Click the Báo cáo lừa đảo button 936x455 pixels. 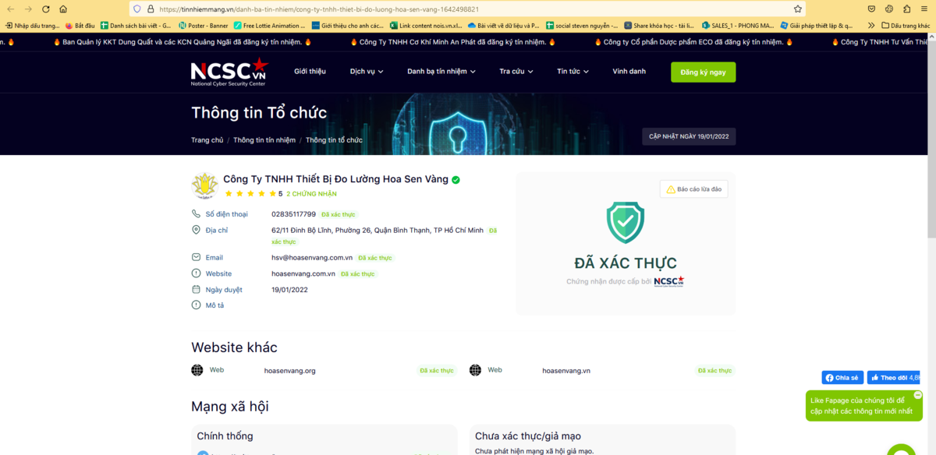693,189
